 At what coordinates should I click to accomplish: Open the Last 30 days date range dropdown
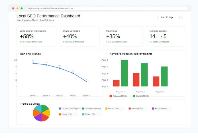pos(170,17)
